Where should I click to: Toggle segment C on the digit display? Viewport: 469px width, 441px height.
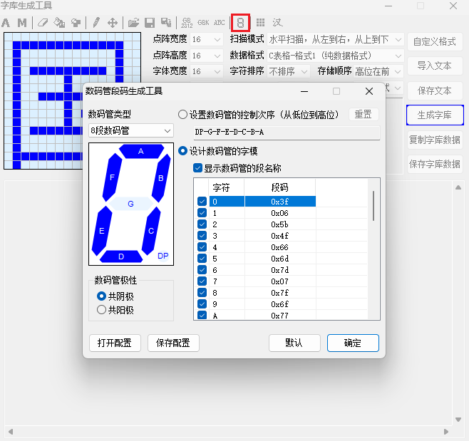pos(151,231)
